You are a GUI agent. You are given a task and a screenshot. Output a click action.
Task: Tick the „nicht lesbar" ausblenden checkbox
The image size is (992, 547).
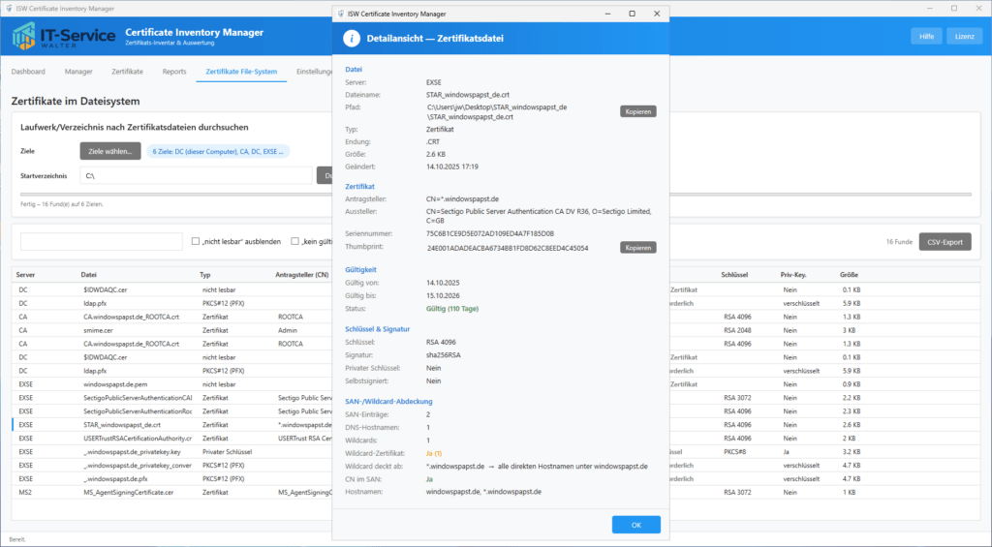pyautogui.click(x=196, y=241)
